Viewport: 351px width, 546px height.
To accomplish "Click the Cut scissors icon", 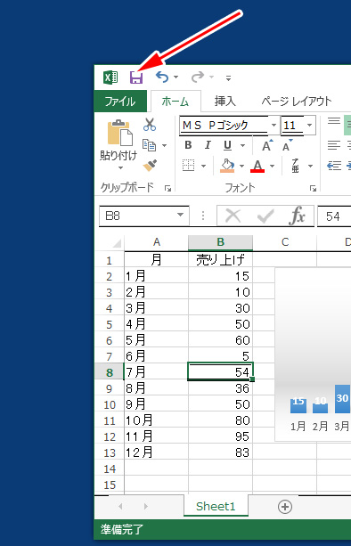I will (x=150, y=125).
